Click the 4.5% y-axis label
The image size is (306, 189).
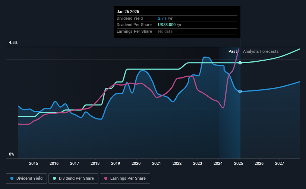coord(13,42)
